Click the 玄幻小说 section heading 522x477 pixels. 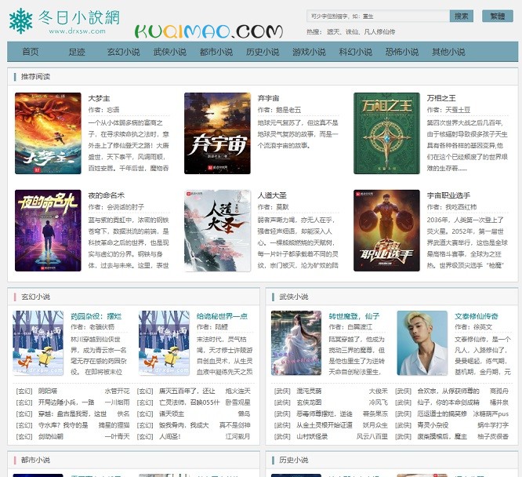(35, 297)
